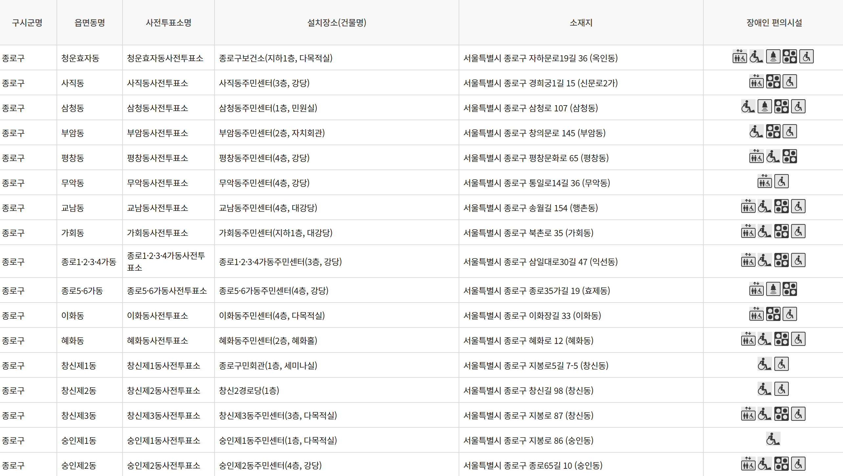Click the 구시군명 column header
This screenshot has width=843, height=476.
(27, 23)
